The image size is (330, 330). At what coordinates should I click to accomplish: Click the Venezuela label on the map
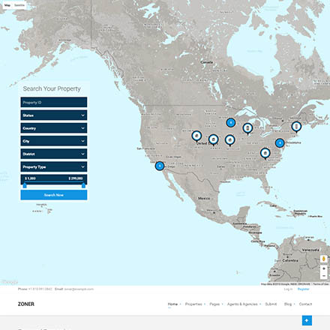310,250
